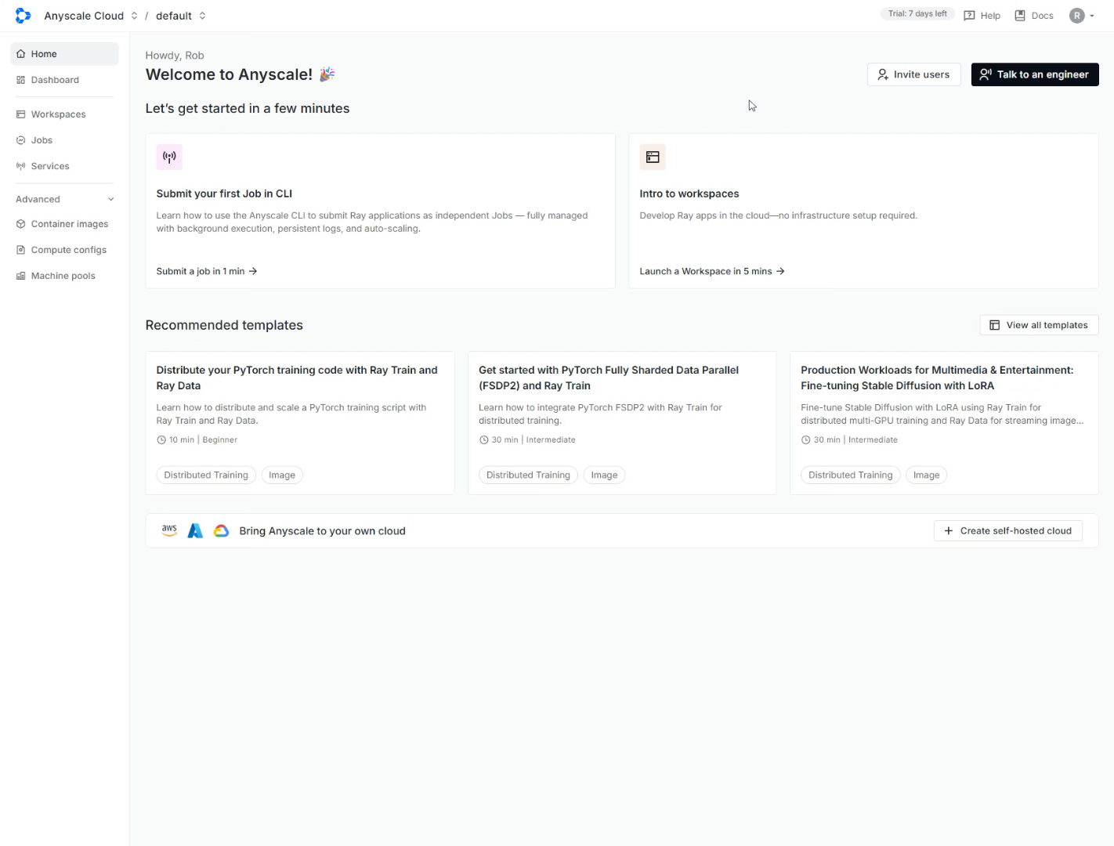1114x846 pixels.
Task: Click the Beginner template's Distributed Training tag
Action: pyautogui.click(x=206, y=475)
